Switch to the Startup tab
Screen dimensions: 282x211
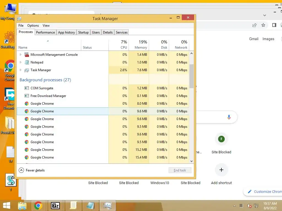coord(83,32)
